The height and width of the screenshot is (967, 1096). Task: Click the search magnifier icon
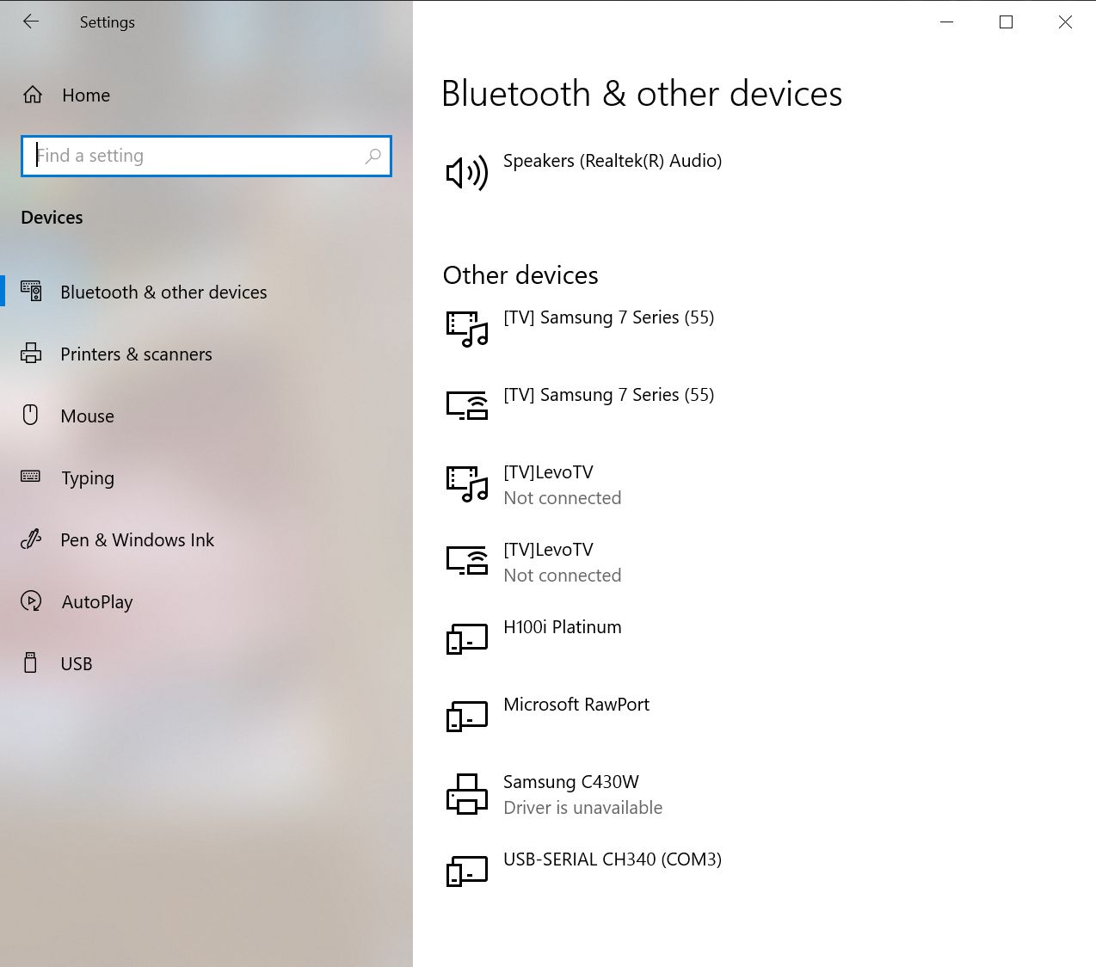coord(373,156)
